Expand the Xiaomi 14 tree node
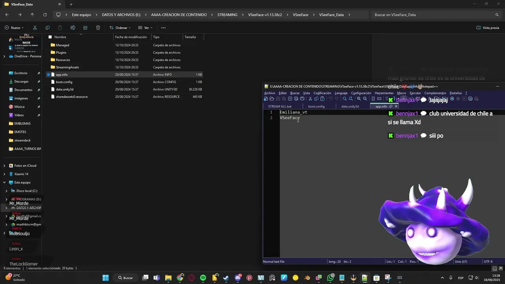 click(x=4, y=174)
